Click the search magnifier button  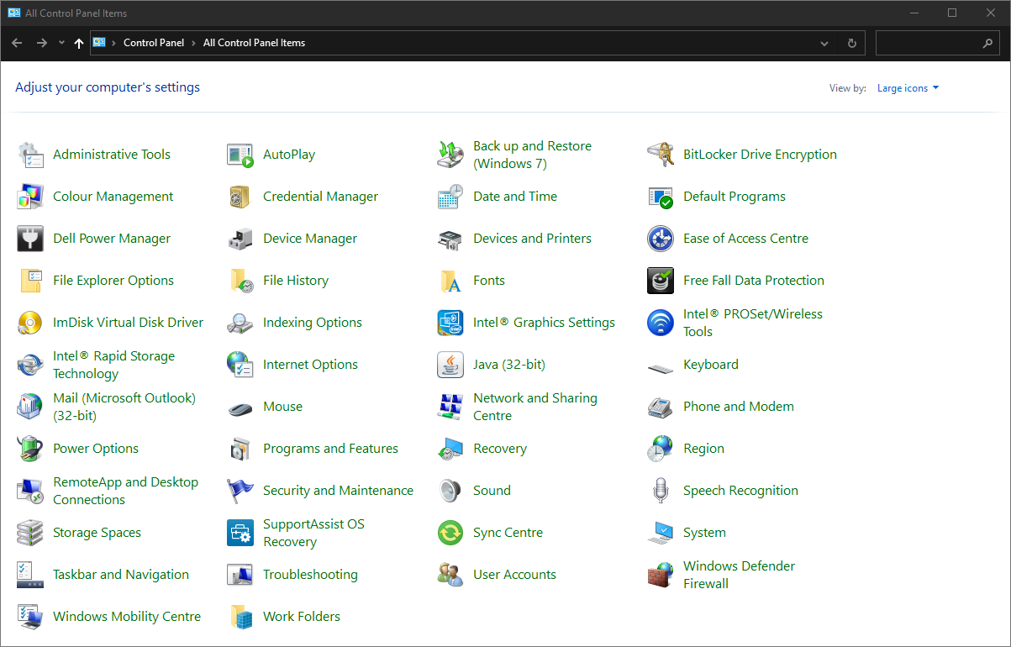(x=988, y=43)
